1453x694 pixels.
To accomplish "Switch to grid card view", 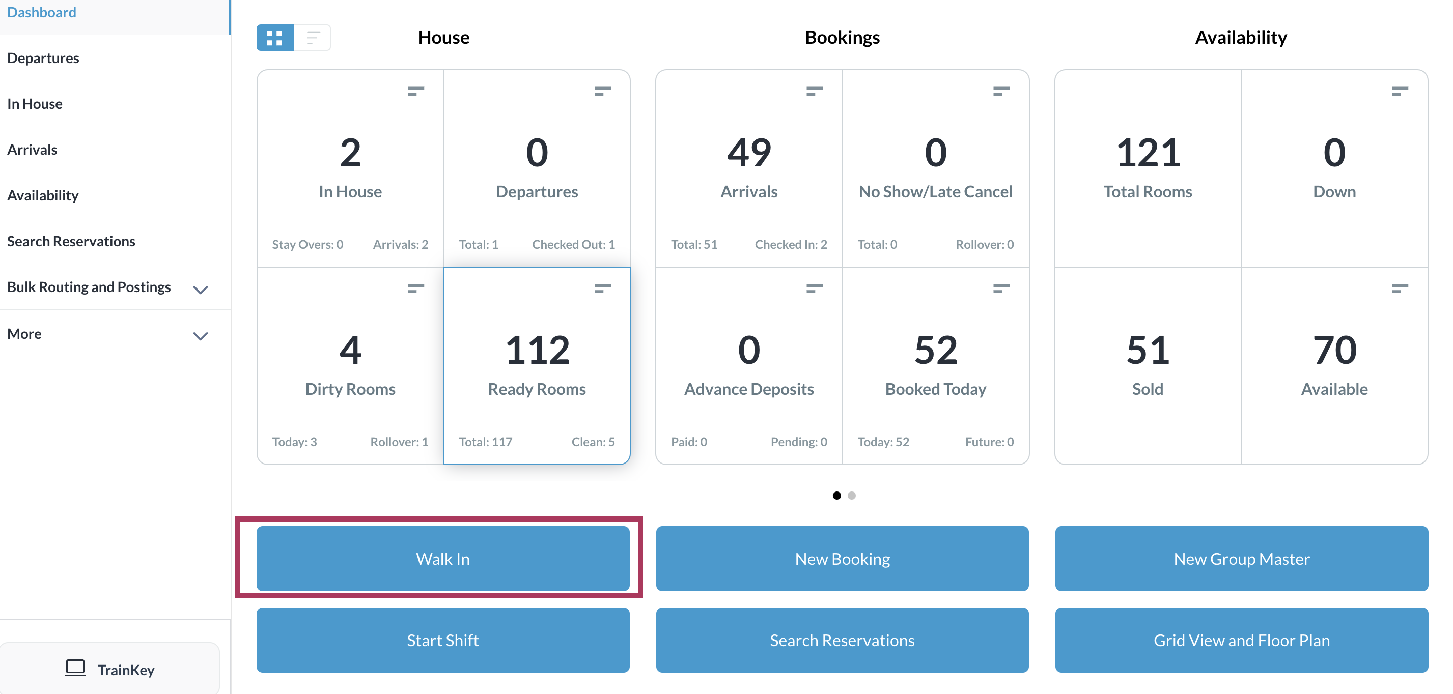I will click(x=275, y=38).
